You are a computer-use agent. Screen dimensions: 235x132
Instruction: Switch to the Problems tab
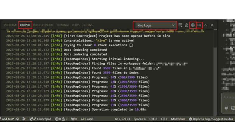coord(10,25)
